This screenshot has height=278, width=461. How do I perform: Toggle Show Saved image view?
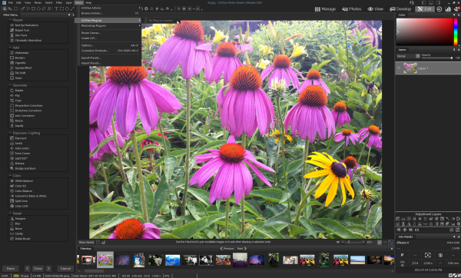86,243
